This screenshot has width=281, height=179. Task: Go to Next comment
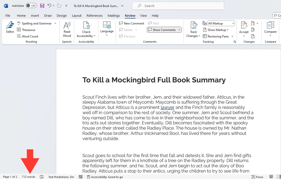click(154, 23)
